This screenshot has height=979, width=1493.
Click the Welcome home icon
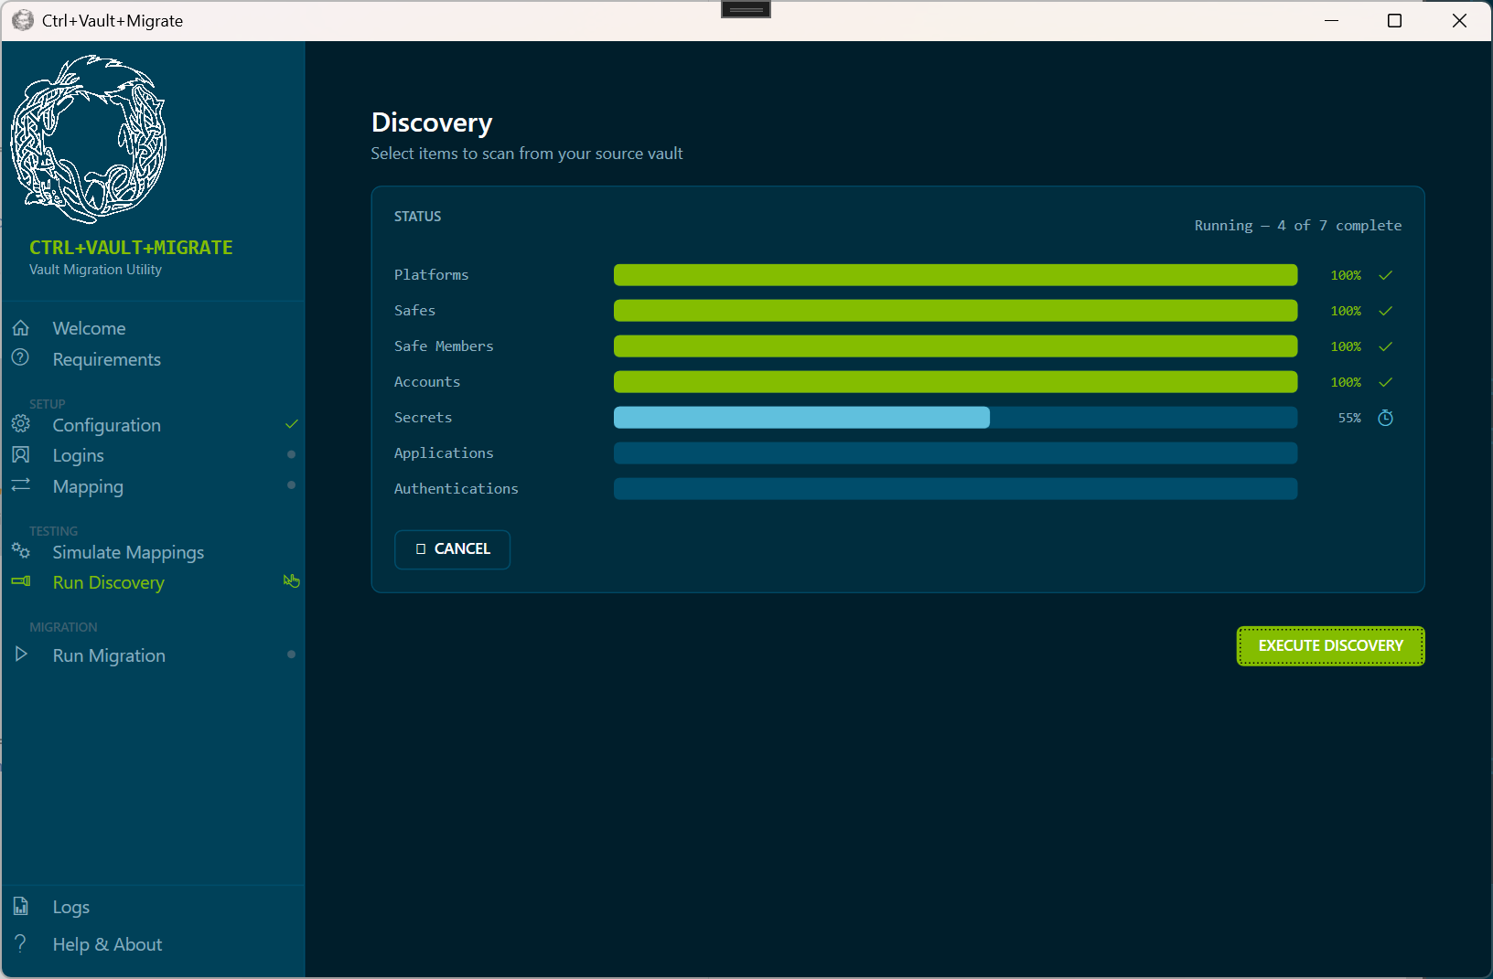coord(21,327)
